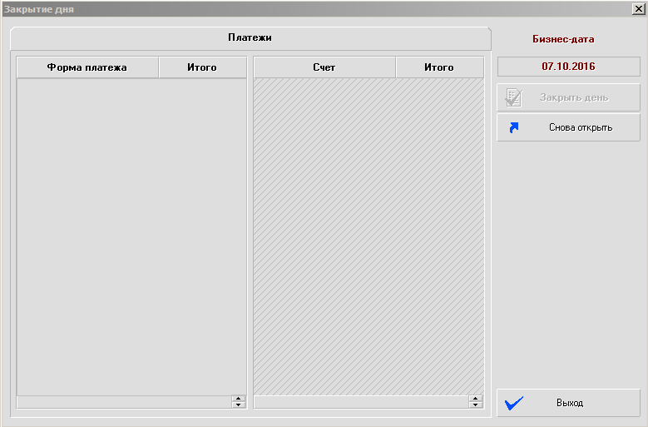Click the Бизнес-дата label
This screenshot has height=427, width=648.
click(x=563, y=39)
